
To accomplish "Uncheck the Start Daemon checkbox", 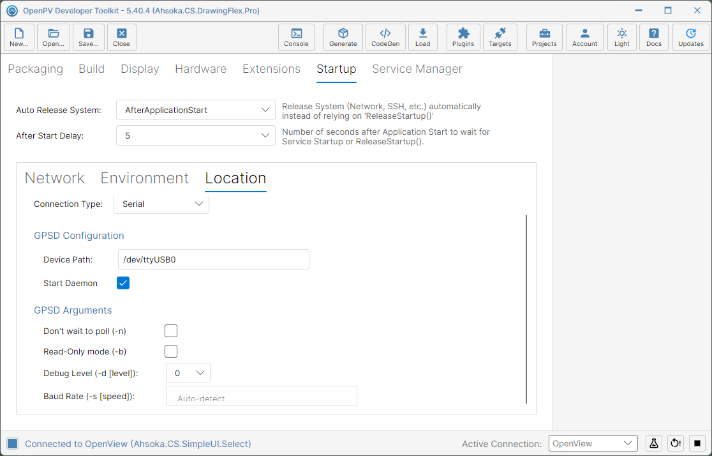I will click(x=123, y=283).
